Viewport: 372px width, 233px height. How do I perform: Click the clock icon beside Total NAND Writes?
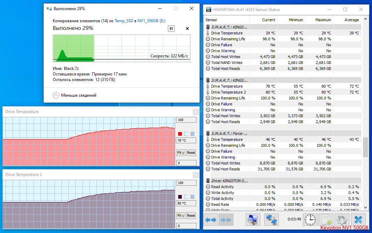point(208,63)
